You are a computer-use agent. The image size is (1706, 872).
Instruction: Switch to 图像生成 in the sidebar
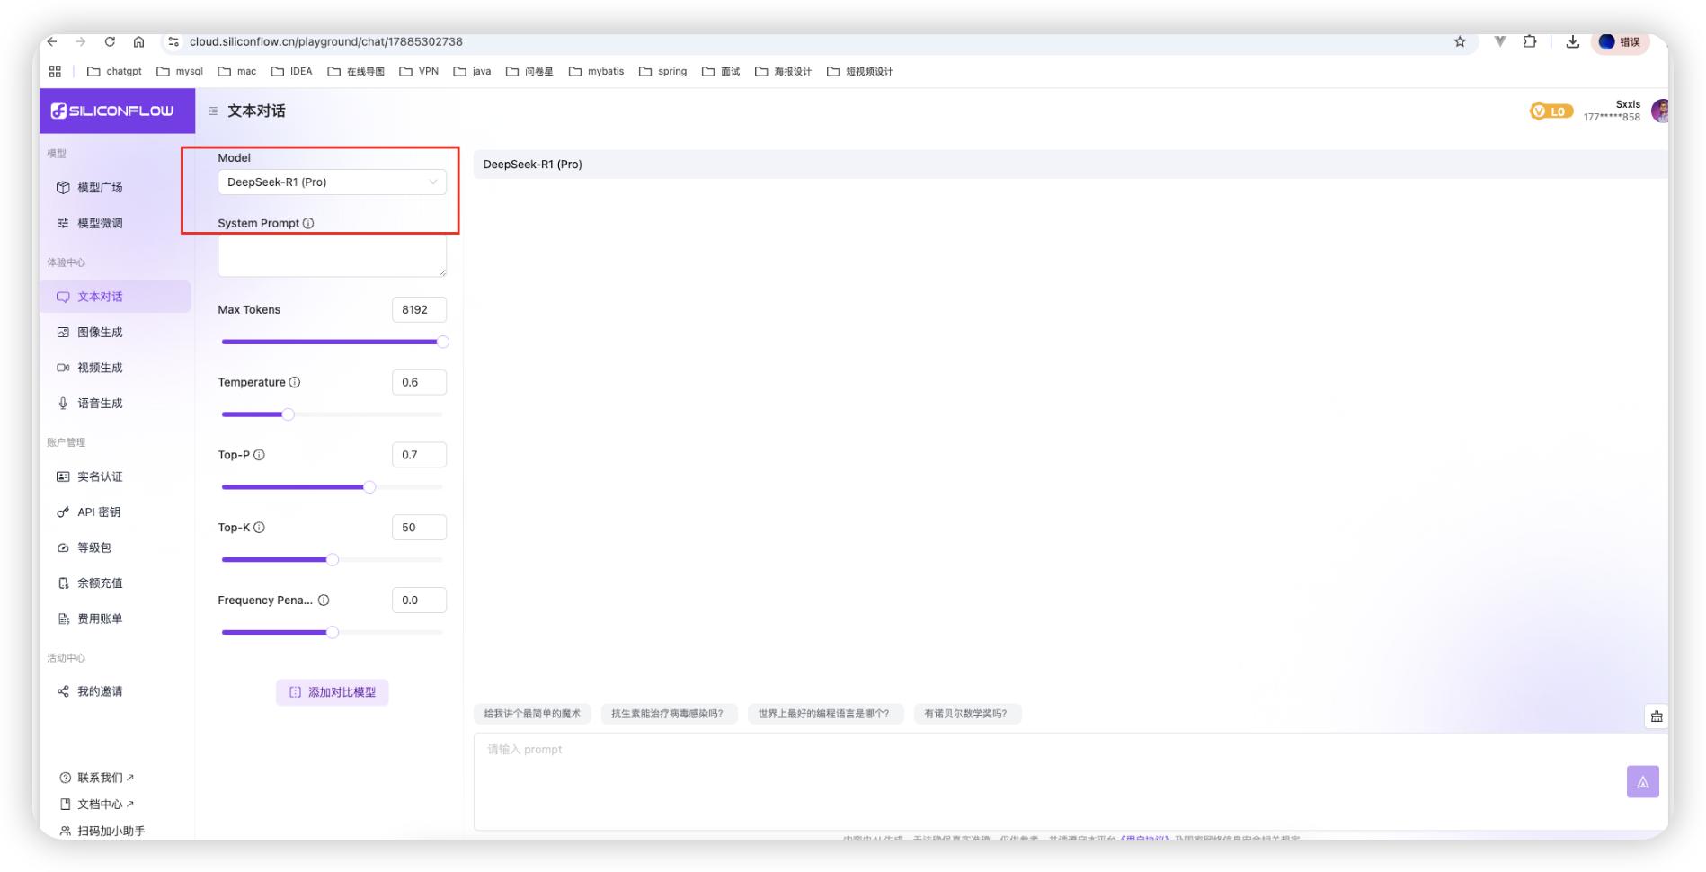pos(115,333)
